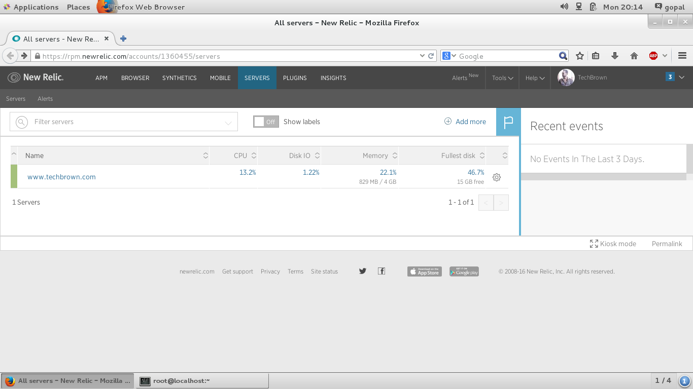
Task: Go to Firefox home page icon
Action: tap(634, 56)
